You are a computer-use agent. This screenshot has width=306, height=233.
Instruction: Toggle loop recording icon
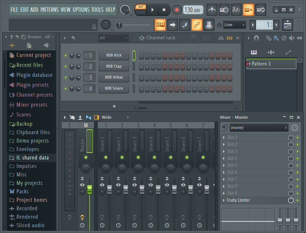click(261, 10)
